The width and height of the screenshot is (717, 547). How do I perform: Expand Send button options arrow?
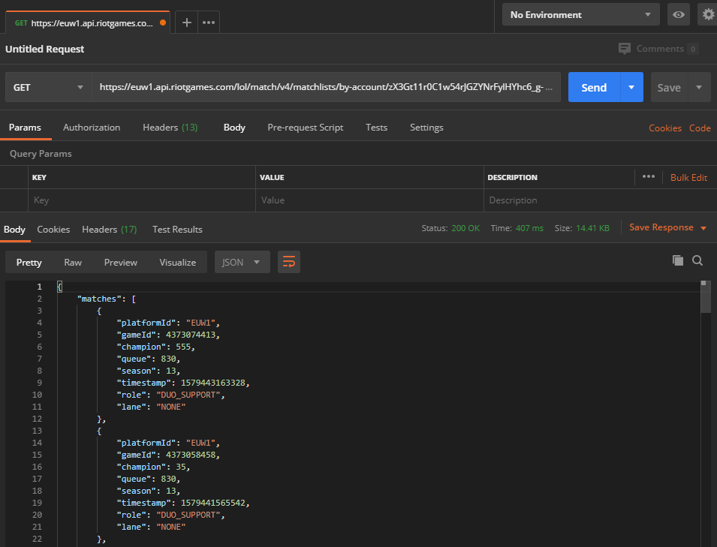pyautogui.click(x=631, y=87)
